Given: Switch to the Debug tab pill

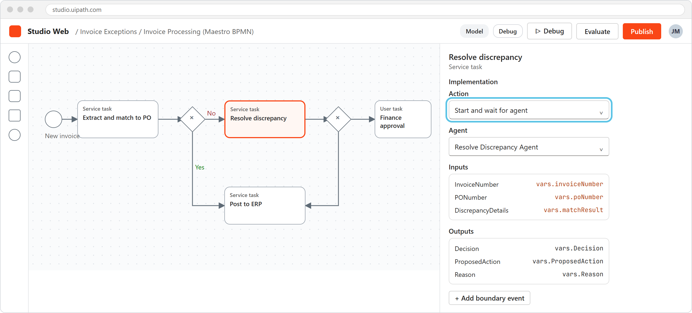Looking at the screenshot, I should pyautogui.click(x=508, y=31).
